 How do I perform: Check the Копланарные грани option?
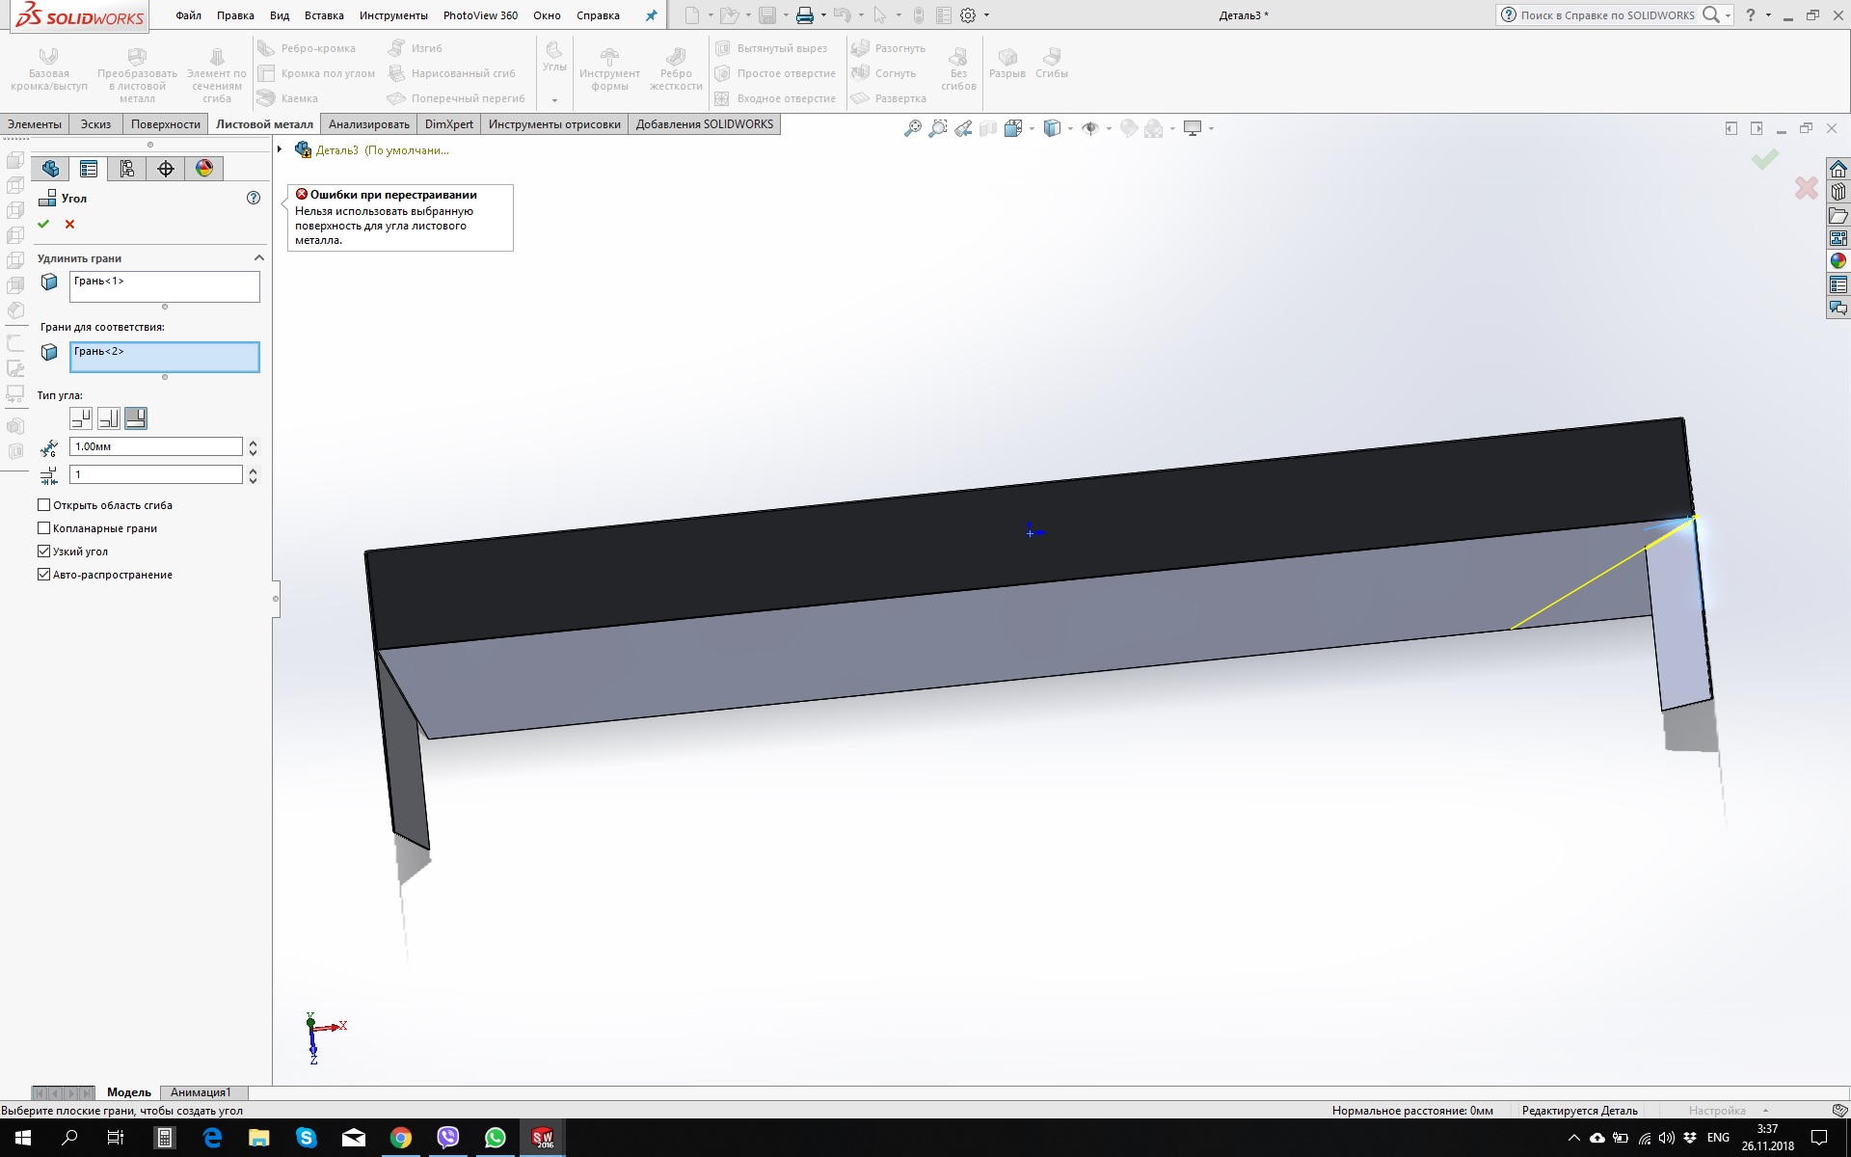pos(44,528)
